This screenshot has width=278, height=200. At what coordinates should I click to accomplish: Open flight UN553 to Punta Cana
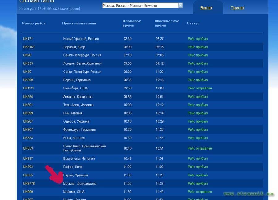point(28,148)
